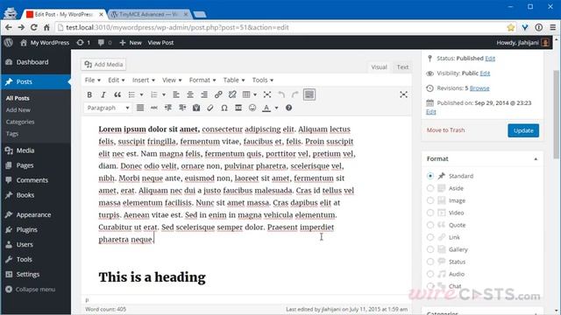Click Add Media button
This screenshot has height=315, width=561.
(x=103, y=65)
